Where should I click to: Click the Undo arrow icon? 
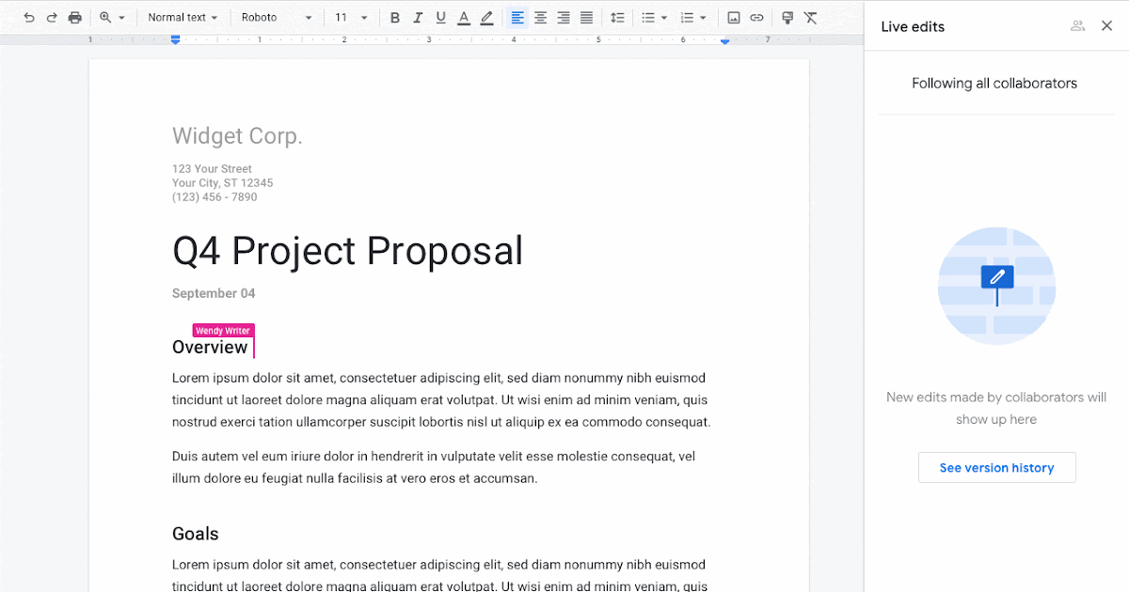tap(29, 18)
